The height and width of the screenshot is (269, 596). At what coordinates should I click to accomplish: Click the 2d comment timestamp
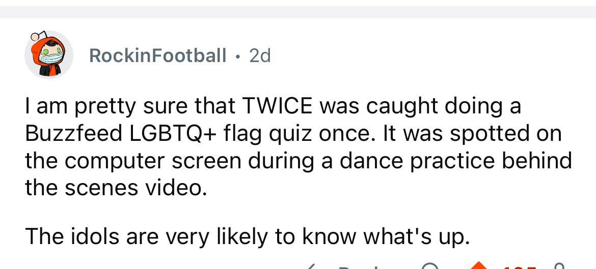pos(260,55)
